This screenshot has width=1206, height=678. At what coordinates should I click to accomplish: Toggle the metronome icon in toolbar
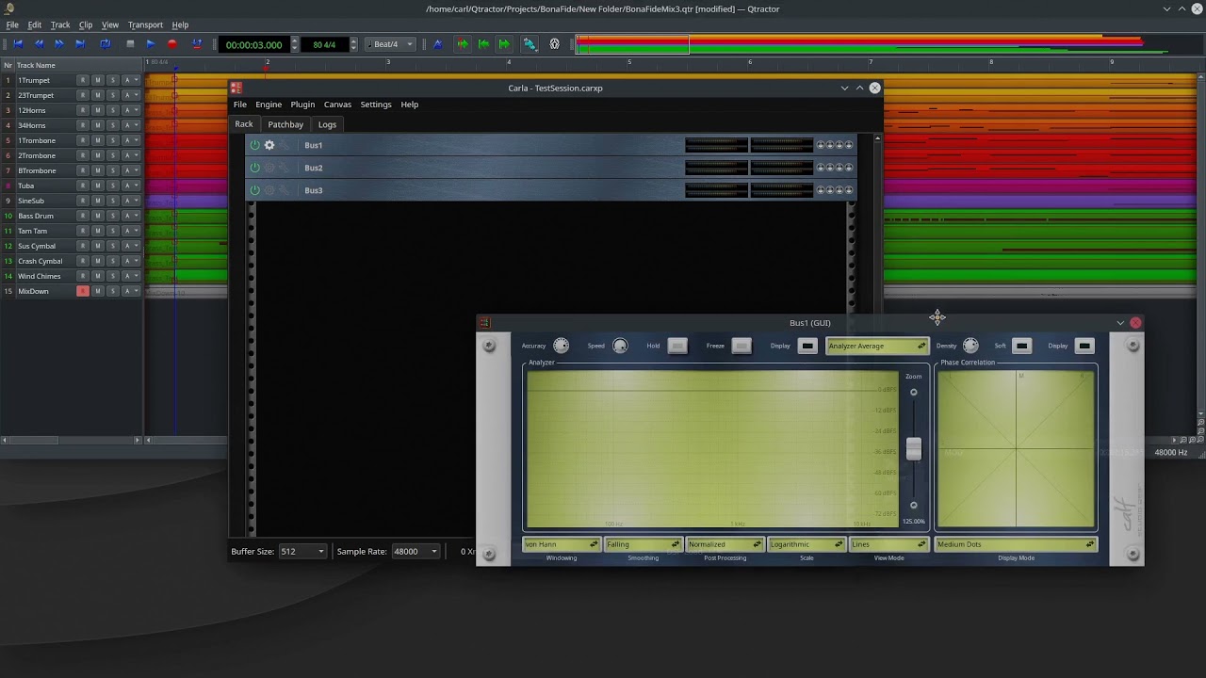437,44
